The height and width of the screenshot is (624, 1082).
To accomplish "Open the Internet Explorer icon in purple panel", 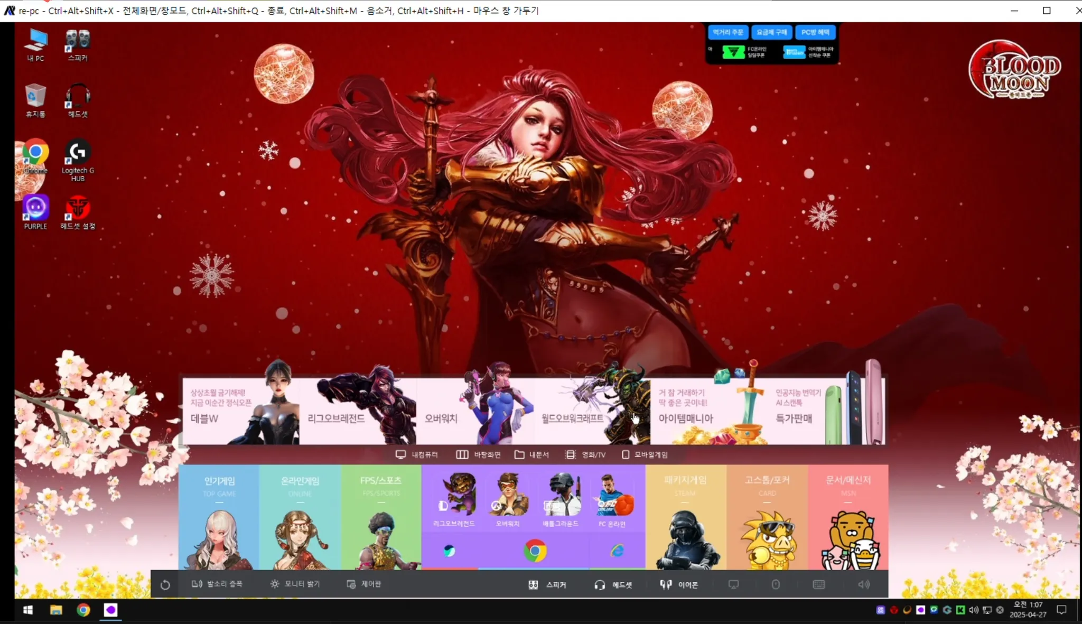I will pyautogui.click(x=617, y=551).
